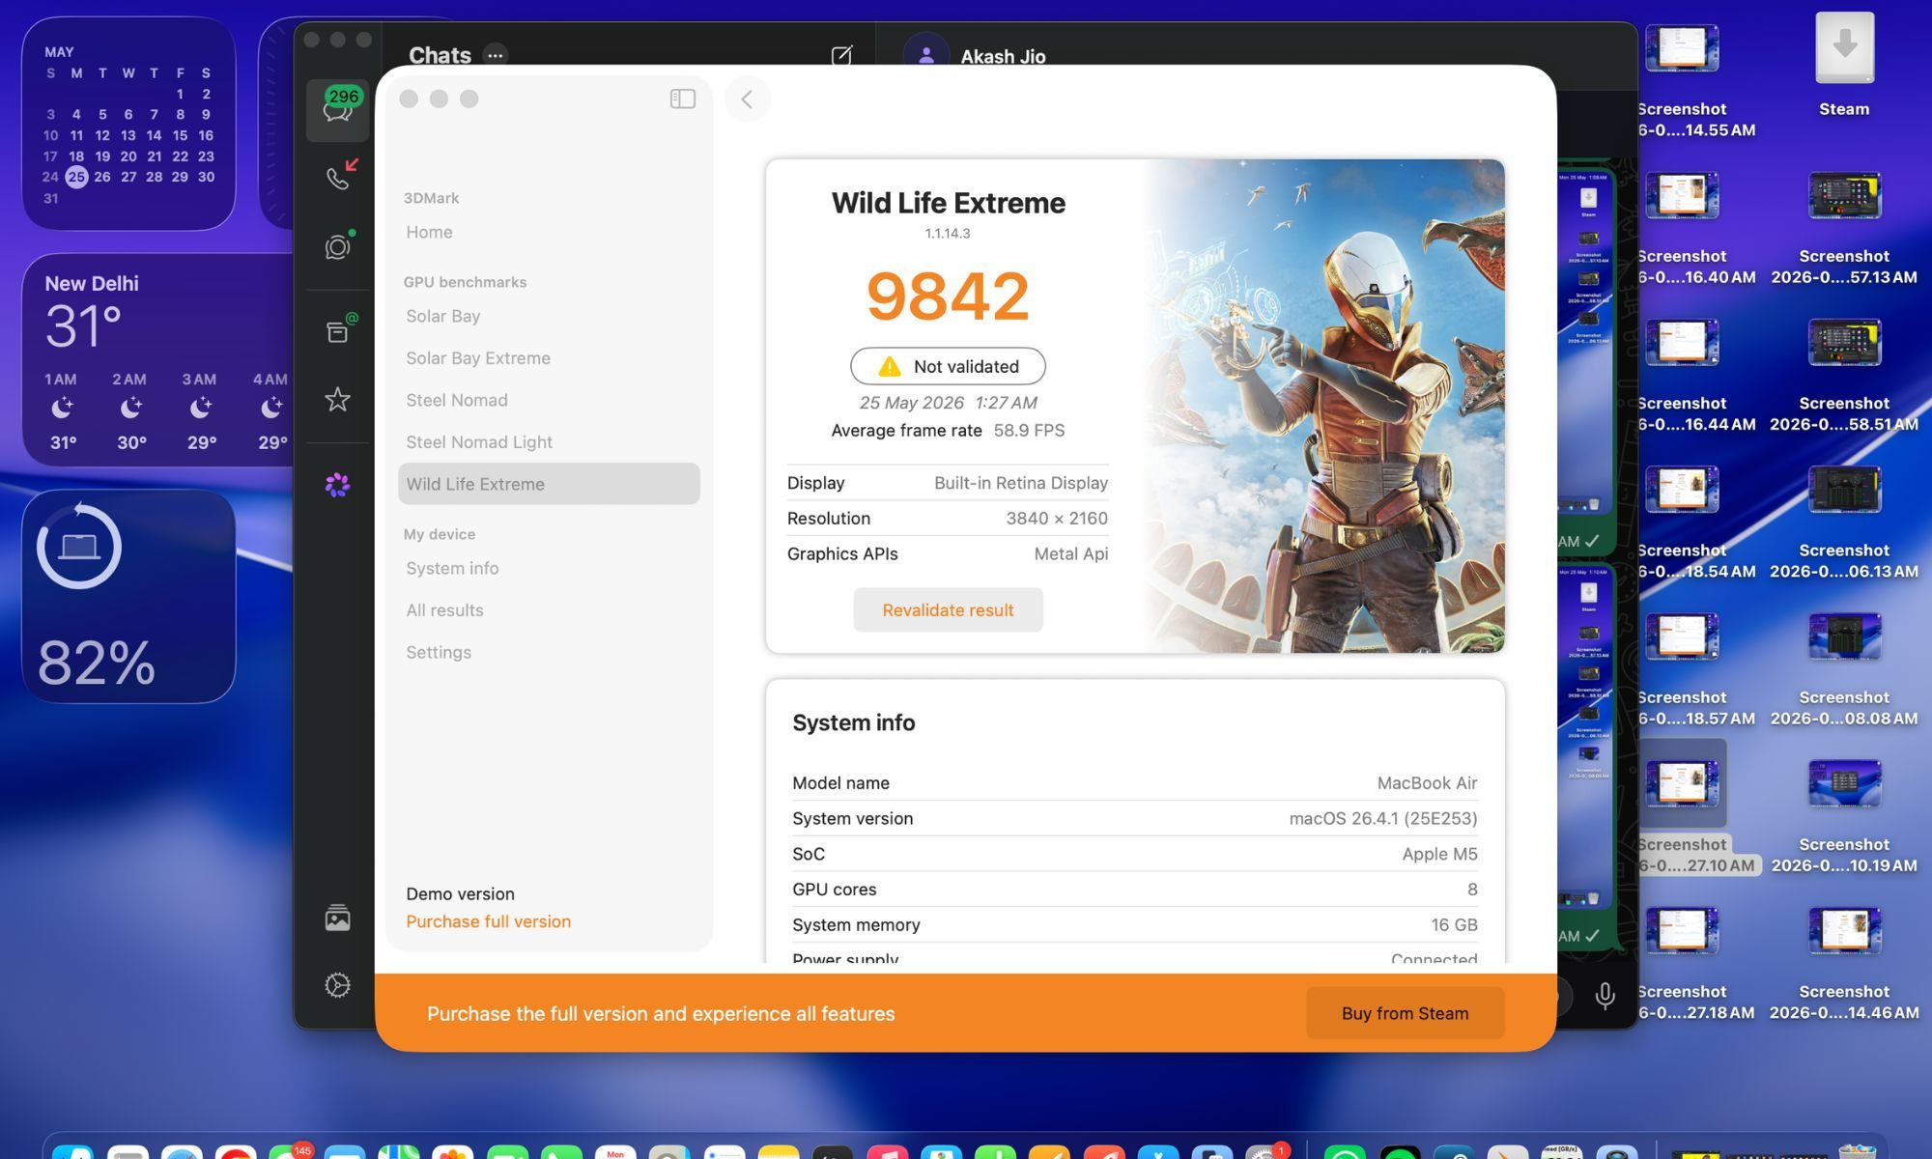Click the Built-in Retina Display value
1932x1159 pixels.
click(1021, 483)
